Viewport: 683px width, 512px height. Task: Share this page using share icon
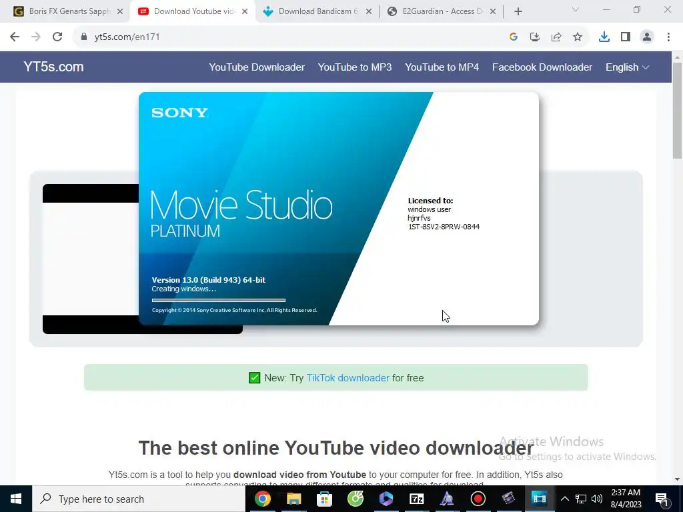pyautogui.click(x=556, y=37)
